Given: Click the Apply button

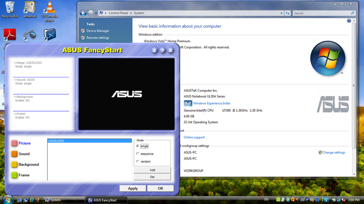Looking at the screenshot, I should [133, 188].
